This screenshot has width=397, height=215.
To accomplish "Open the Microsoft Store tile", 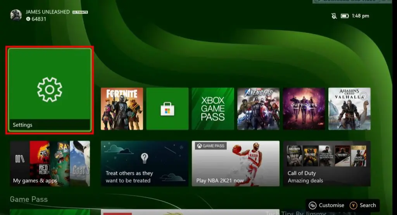I will tap(167, 109).
